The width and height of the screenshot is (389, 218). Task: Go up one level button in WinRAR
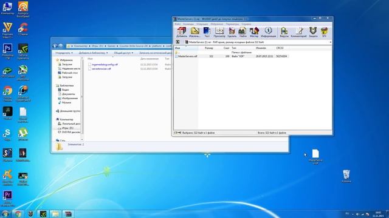pyautogui.click(x=177, y=42)
